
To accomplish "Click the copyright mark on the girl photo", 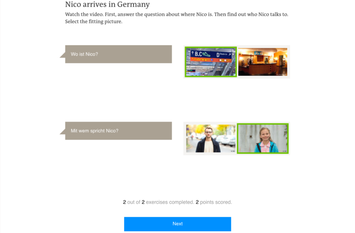I will click(284, 151).
